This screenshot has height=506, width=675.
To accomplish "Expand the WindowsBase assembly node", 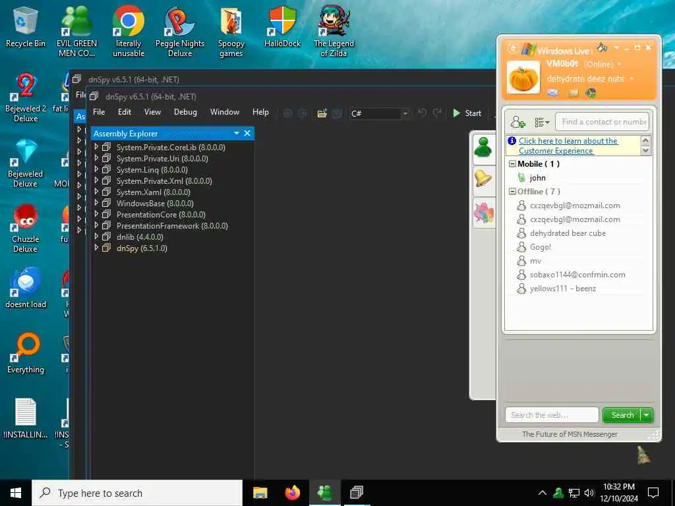I will click(96, 203).
